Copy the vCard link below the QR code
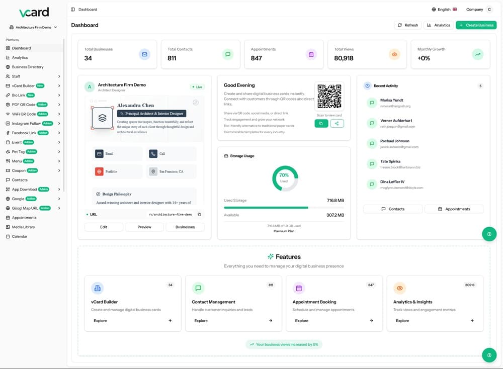This screenshot has height=369, width=503. click(x=321, y=123)
